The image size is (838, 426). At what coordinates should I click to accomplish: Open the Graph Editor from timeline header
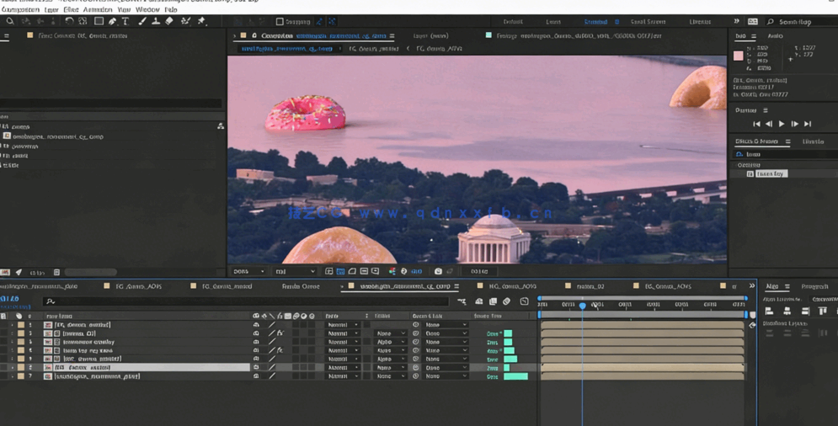click(525, 301)
